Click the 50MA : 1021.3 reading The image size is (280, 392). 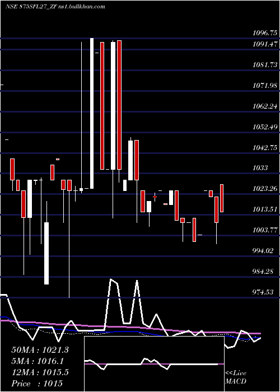point(40,350)
